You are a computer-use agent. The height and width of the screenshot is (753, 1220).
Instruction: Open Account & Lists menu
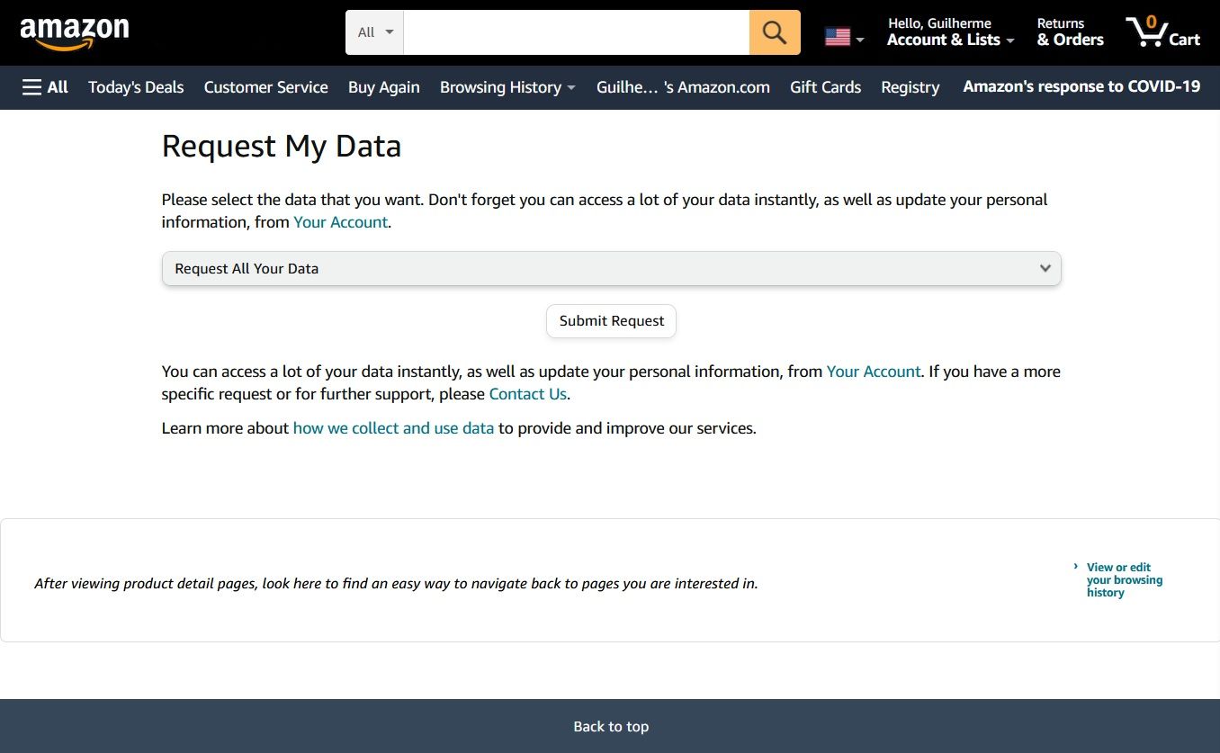tap(950, 32)
